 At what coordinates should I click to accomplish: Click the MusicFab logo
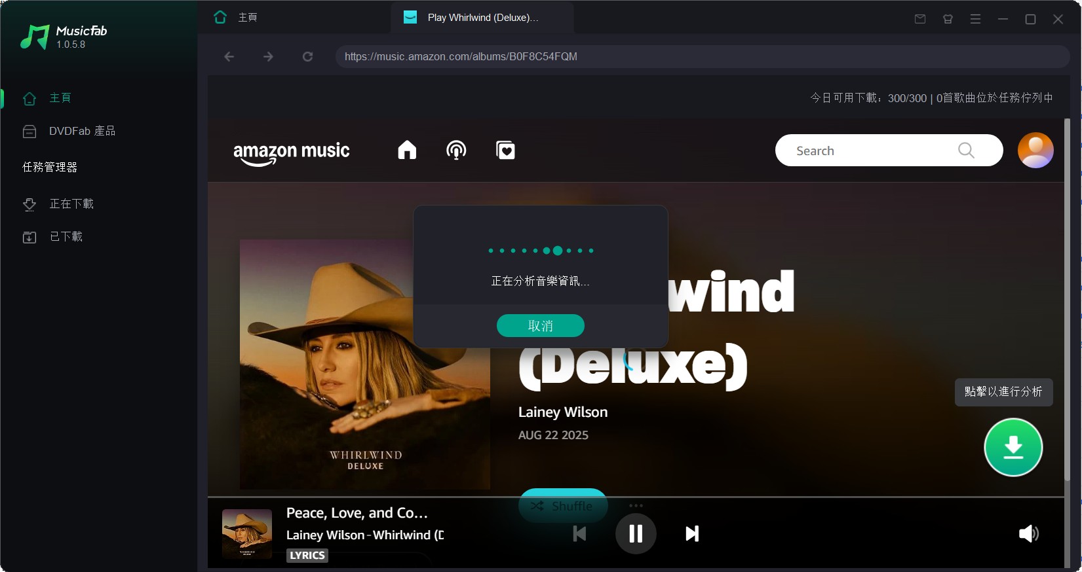pos(64,37)
